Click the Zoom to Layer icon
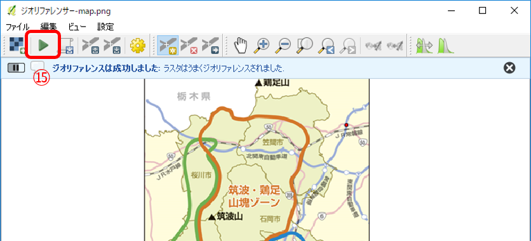The width and height of the screenshot is (531, 241). [x=304, y=45]
